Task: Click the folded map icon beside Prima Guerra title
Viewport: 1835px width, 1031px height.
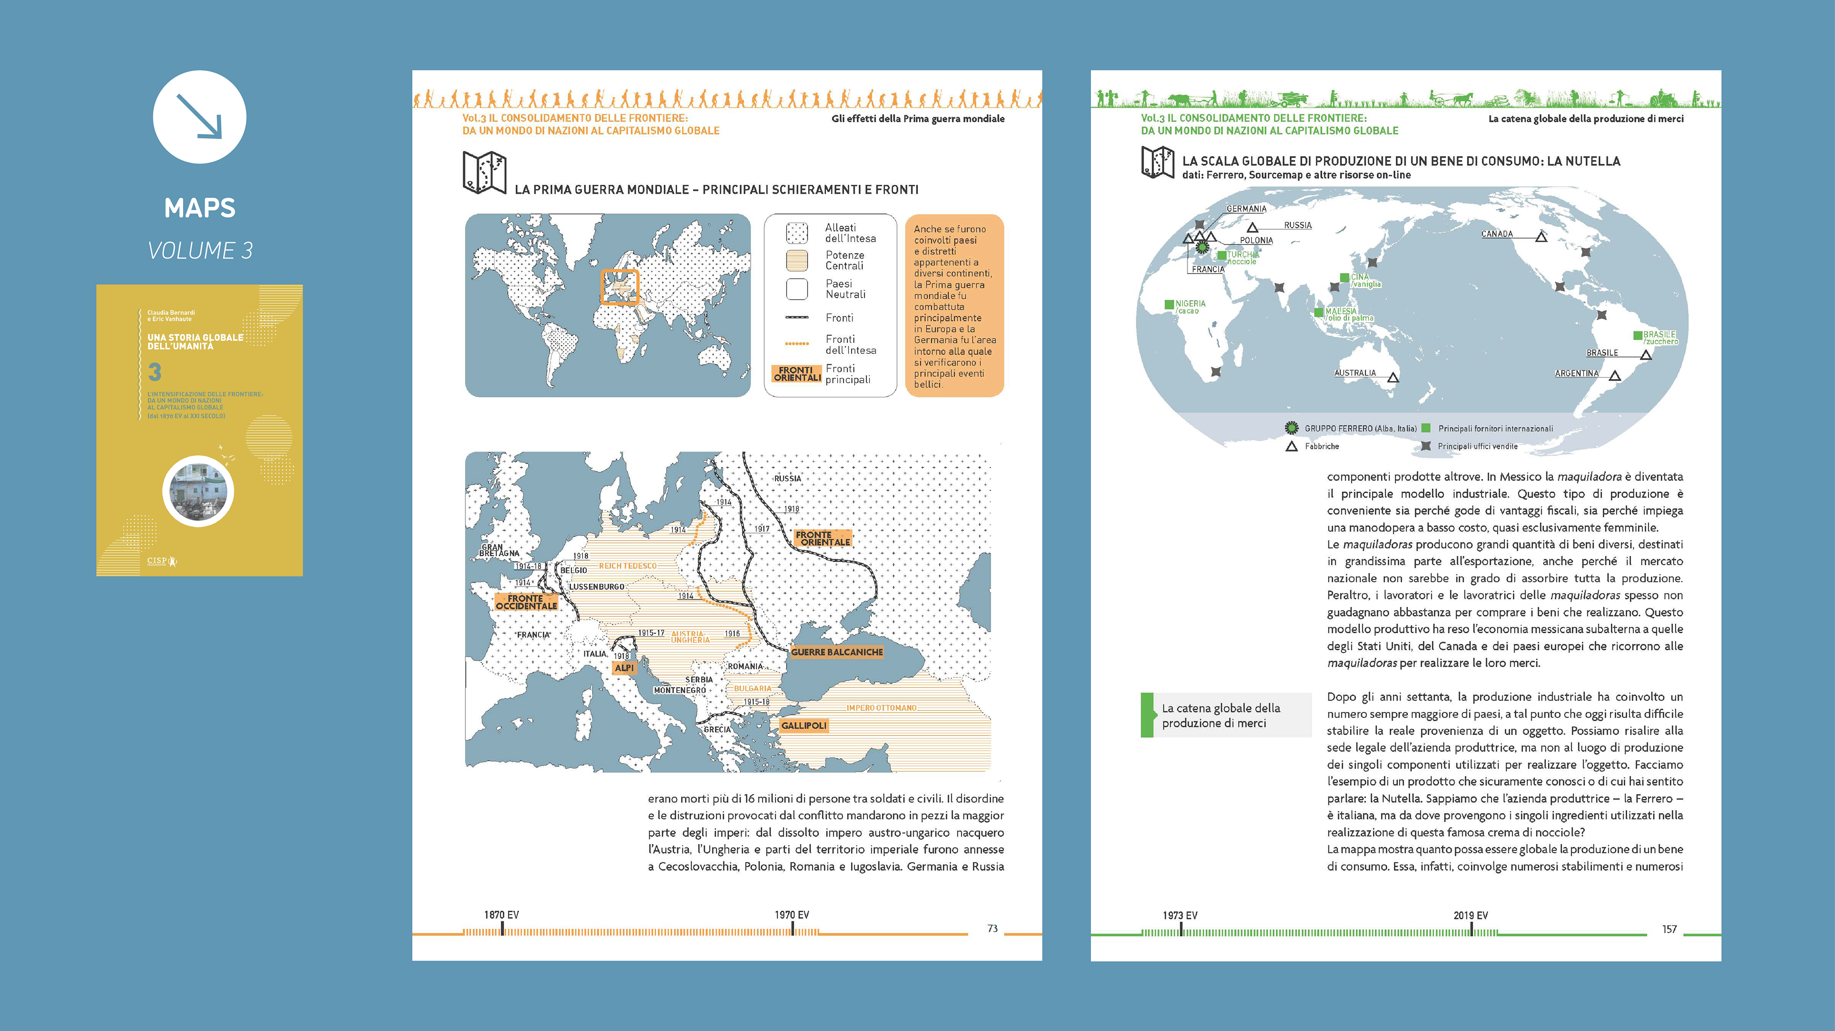Action: tap(485, 172)
